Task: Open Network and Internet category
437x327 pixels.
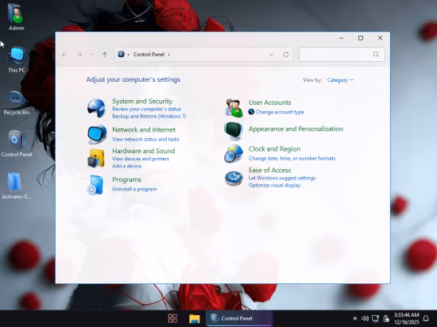Action: [144, 129]
